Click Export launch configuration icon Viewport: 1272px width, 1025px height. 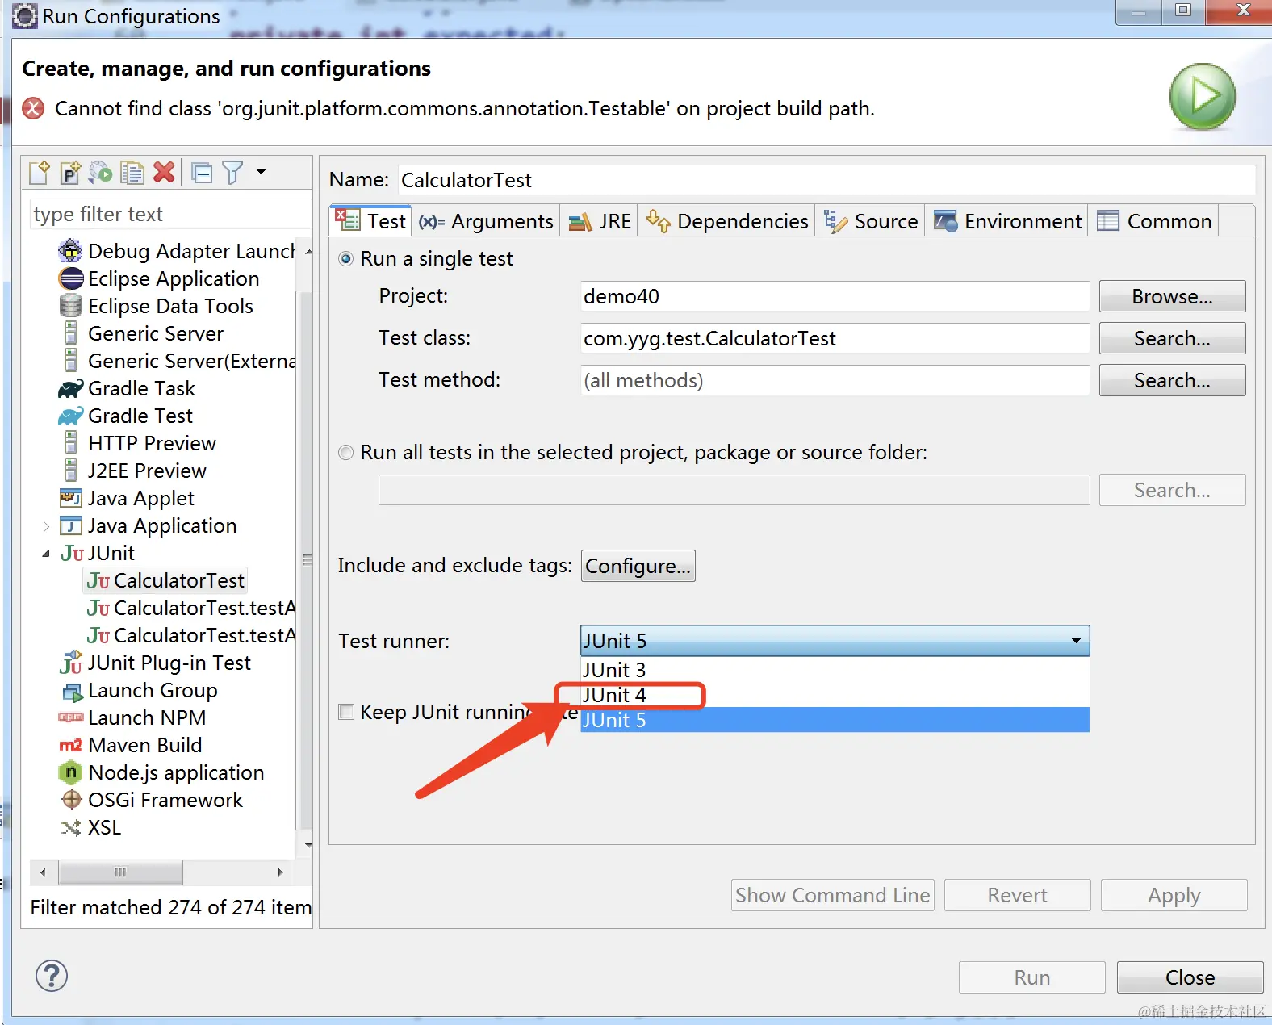tap(101, 172)
